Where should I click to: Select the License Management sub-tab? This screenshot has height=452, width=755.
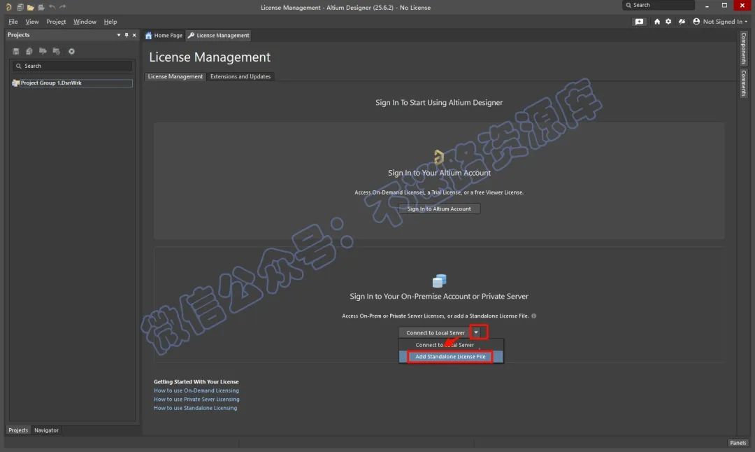(175, 77)
